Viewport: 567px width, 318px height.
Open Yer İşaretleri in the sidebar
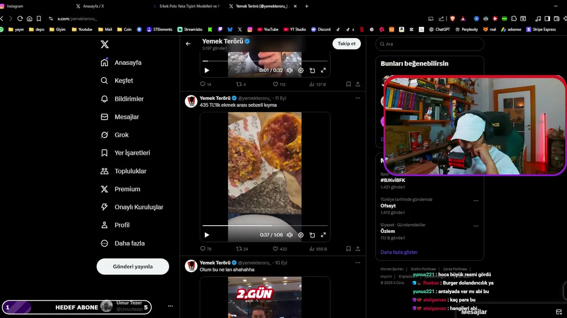click(125, 153)
